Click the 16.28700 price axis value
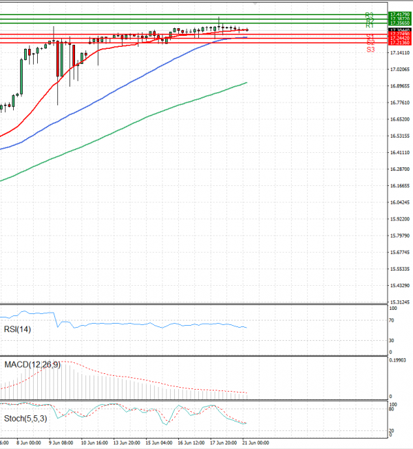 click(400, 169)
